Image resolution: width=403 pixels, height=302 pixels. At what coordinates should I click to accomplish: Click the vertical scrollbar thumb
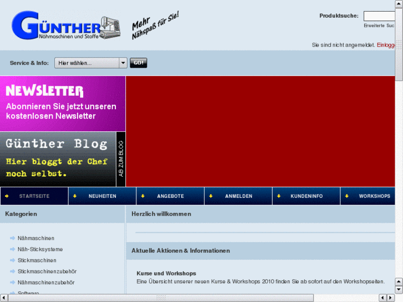[399, 44]
